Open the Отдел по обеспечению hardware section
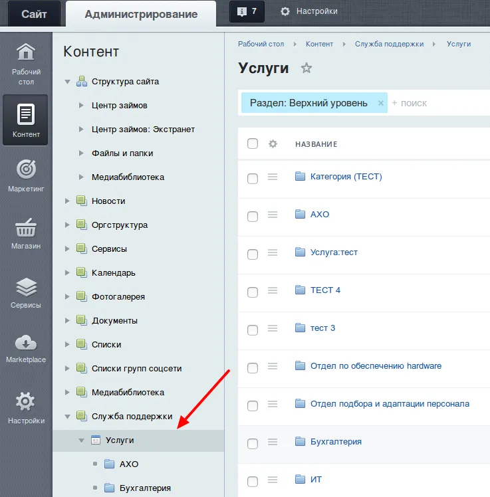 [376, 366]
